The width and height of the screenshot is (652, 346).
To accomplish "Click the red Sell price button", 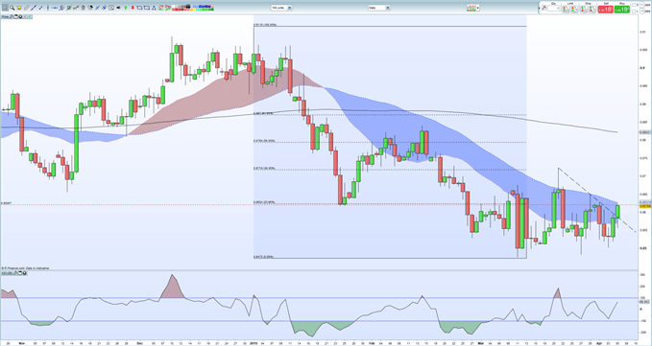I will click(605, 10).
